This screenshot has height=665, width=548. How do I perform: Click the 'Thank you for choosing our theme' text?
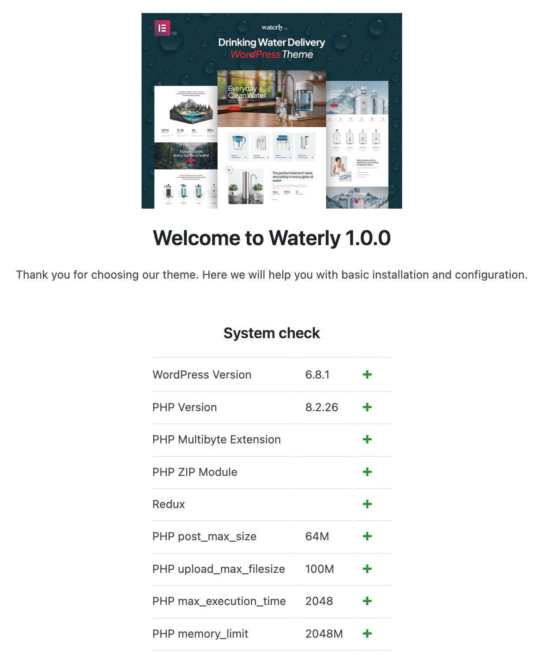coord(272,275)
